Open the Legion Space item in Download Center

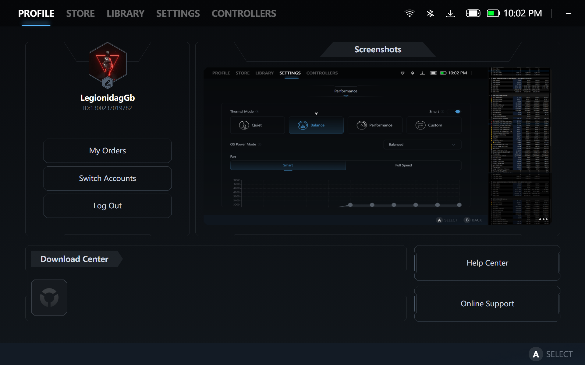tap(49, 297)
